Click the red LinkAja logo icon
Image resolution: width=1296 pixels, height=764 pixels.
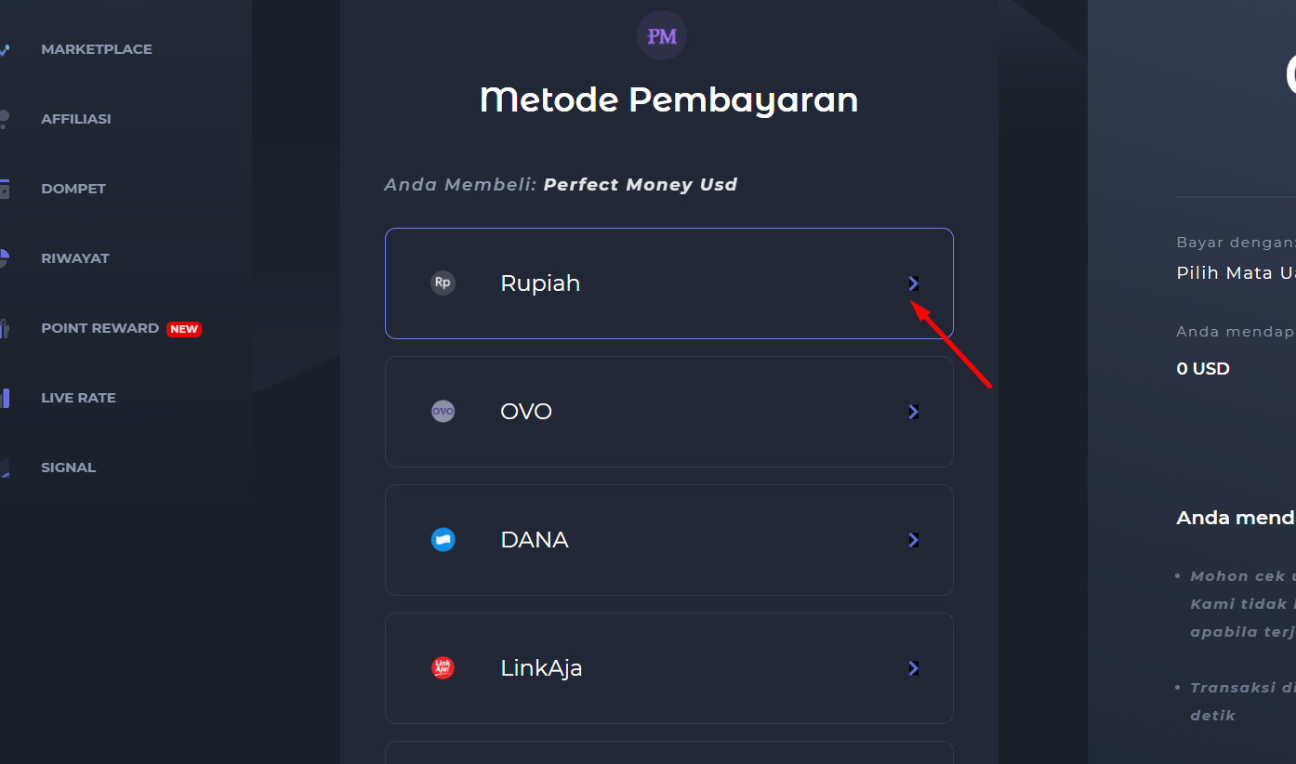pyautogui.click(x=443, y=667)
